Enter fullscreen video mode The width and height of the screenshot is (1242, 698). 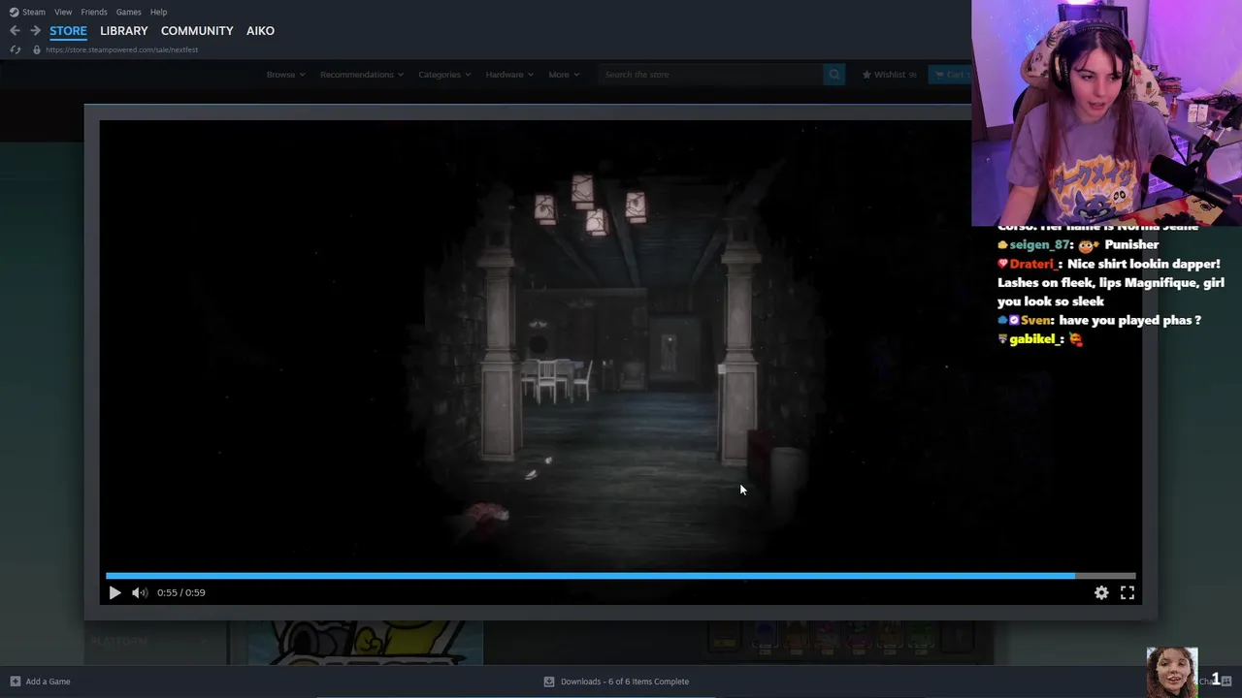coord(1128,592)
